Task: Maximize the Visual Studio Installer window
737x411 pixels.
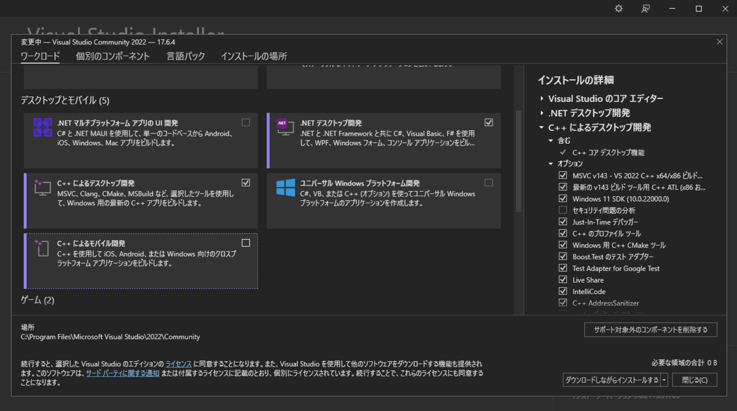Action: 699,9
